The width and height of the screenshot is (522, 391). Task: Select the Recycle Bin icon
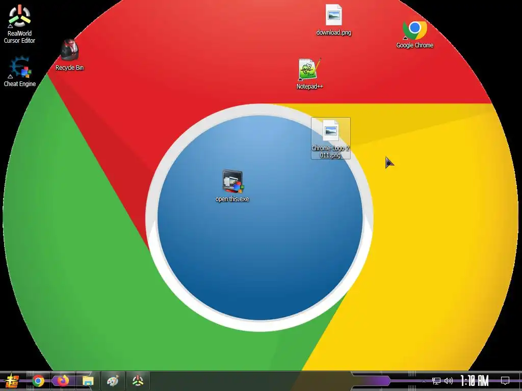[x=69, y=55]
